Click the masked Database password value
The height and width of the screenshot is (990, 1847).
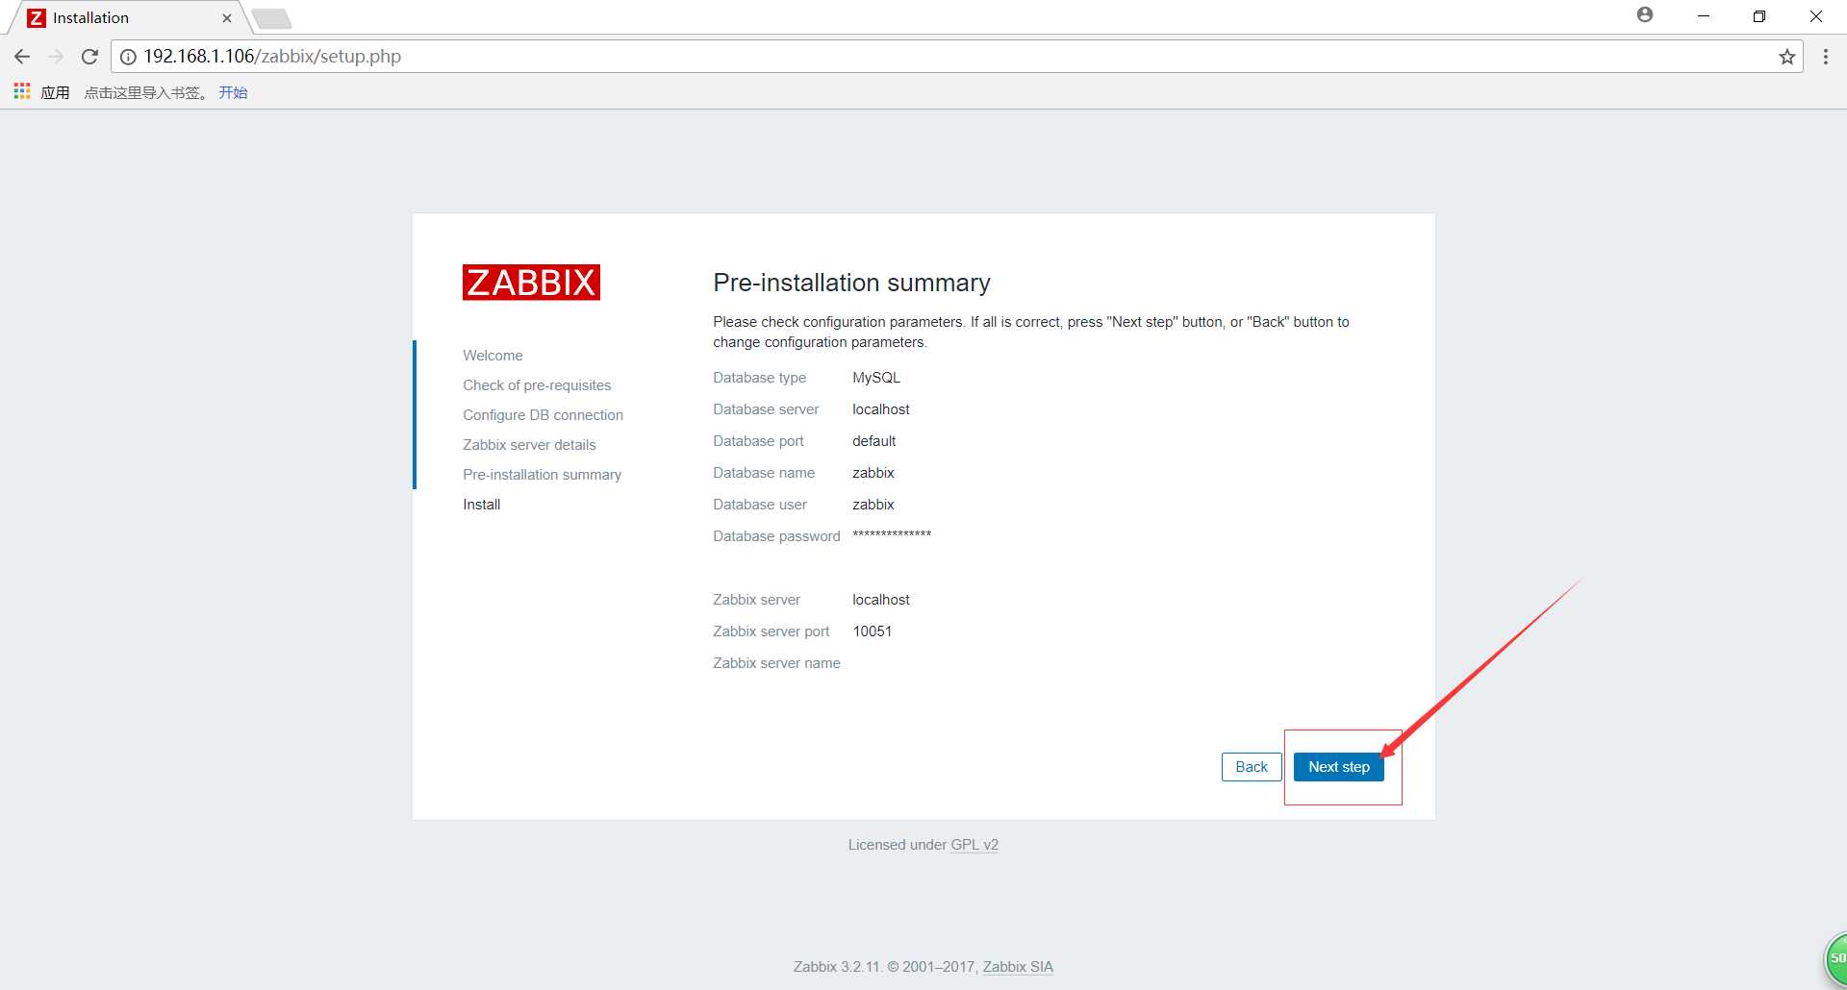pos(892,534)
